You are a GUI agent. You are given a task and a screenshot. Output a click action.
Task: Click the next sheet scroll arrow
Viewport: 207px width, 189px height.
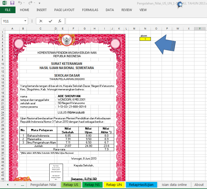click(15, 185)
